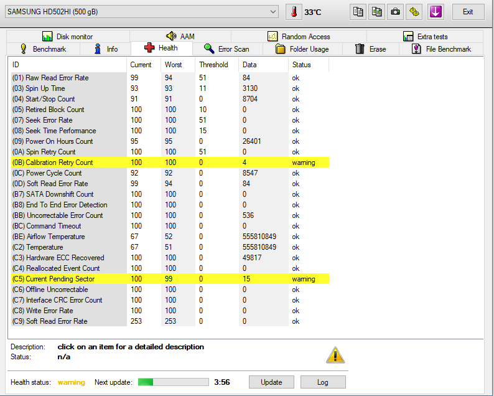Open the Extra tests tab
This screenshot has height=396, width=494.
(x=426, y=37)
